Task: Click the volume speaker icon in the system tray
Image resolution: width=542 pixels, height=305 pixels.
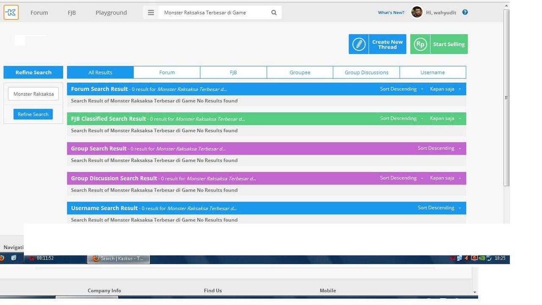Action: click(x=467, y=258)
